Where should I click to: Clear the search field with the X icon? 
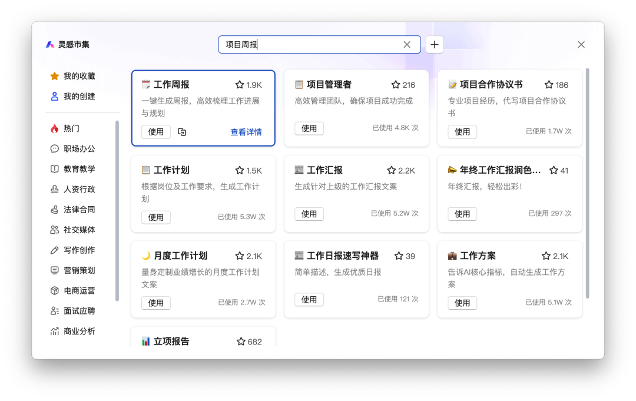tap(407, 45)
